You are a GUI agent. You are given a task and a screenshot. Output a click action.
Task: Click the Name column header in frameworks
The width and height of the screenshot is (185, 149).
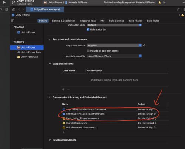tap(65, 104)
